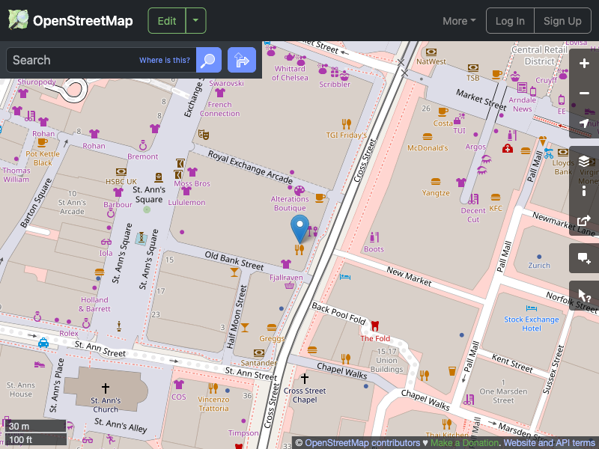The image size is (599, 449).
Task: Add a note to the map
Action: pyautogui.click(x=584, y=258)
